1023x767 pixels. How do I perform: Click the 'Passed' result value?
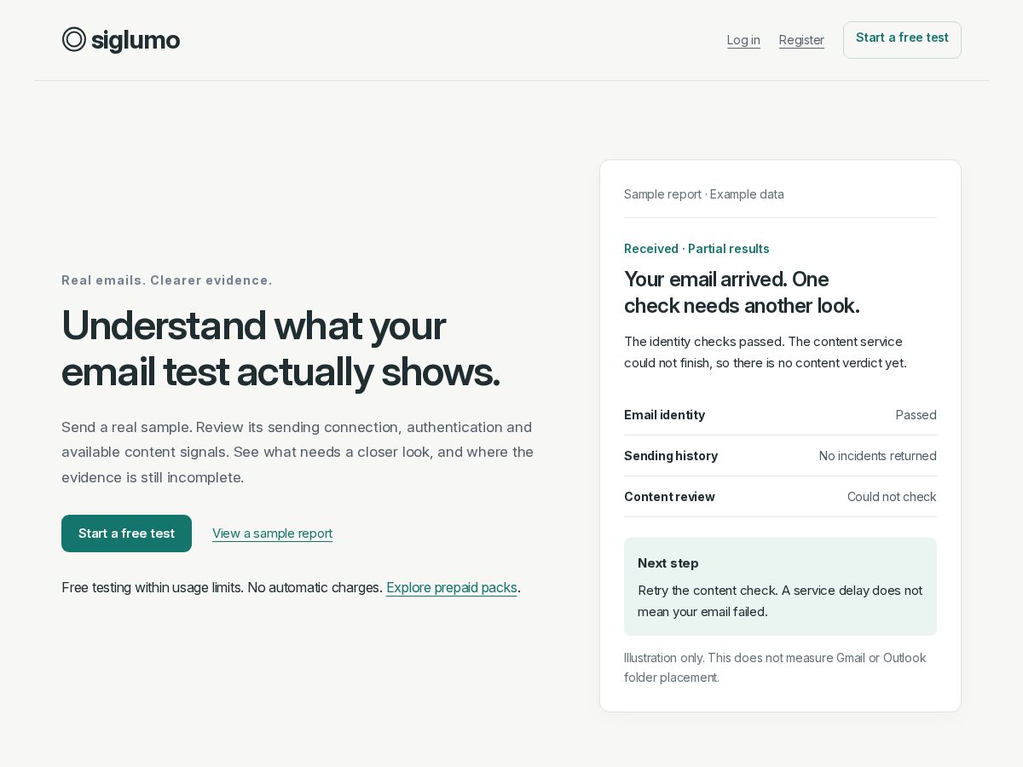(x=916, y=415)
